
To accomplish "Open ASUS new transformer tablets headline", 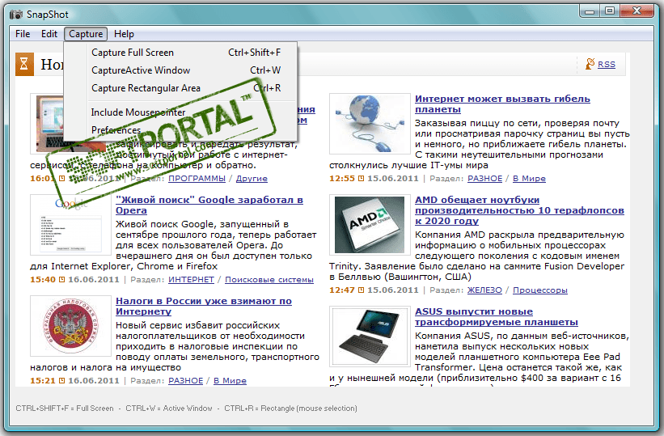I will pyautogui.click(x=497, y=316).
